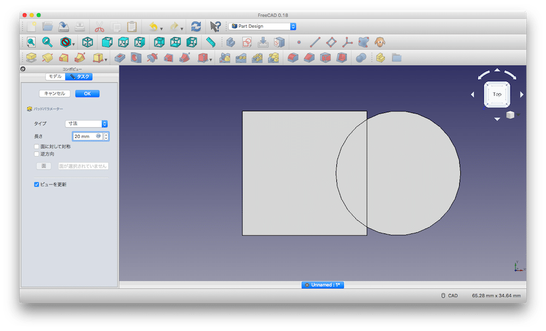Select the Unnamed : 1* document tab
Image resolution: width=546 pixels, height=331 pixels.
323,285
